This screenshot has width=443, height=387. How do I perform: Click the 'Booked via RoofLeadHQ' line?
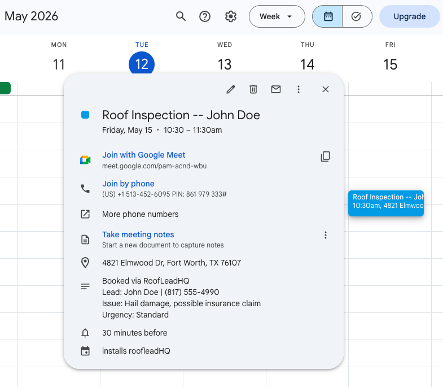[146, 281]
